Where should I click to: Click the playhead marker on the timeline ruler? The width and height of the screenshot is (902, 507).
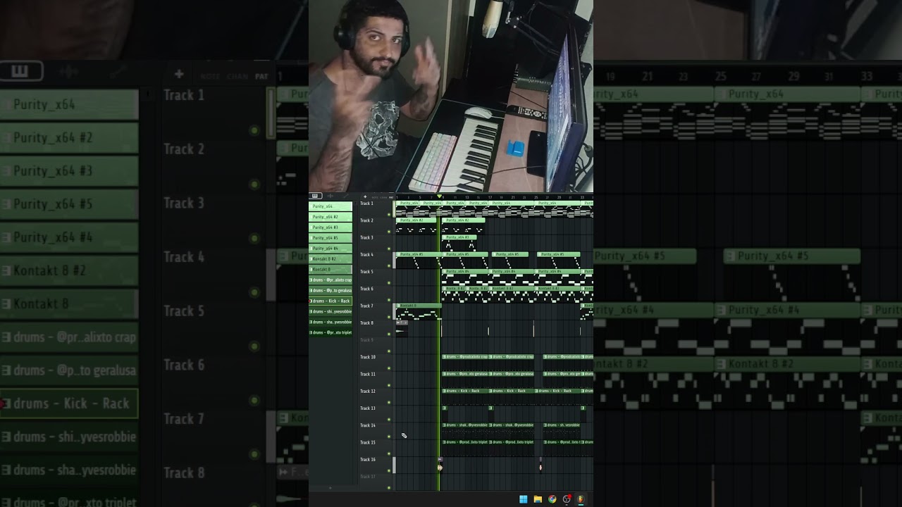(439, 196)
